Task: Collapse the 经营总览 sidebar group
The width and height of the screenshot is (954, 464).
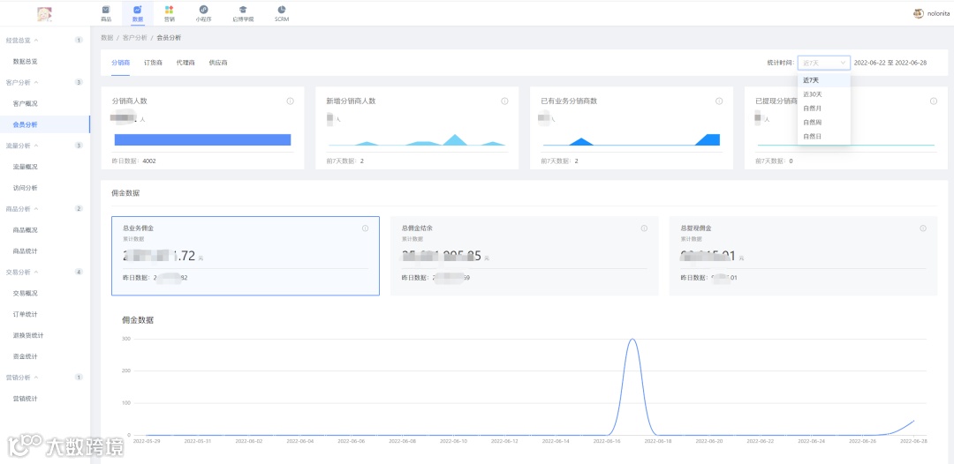Action: point(36,40)
